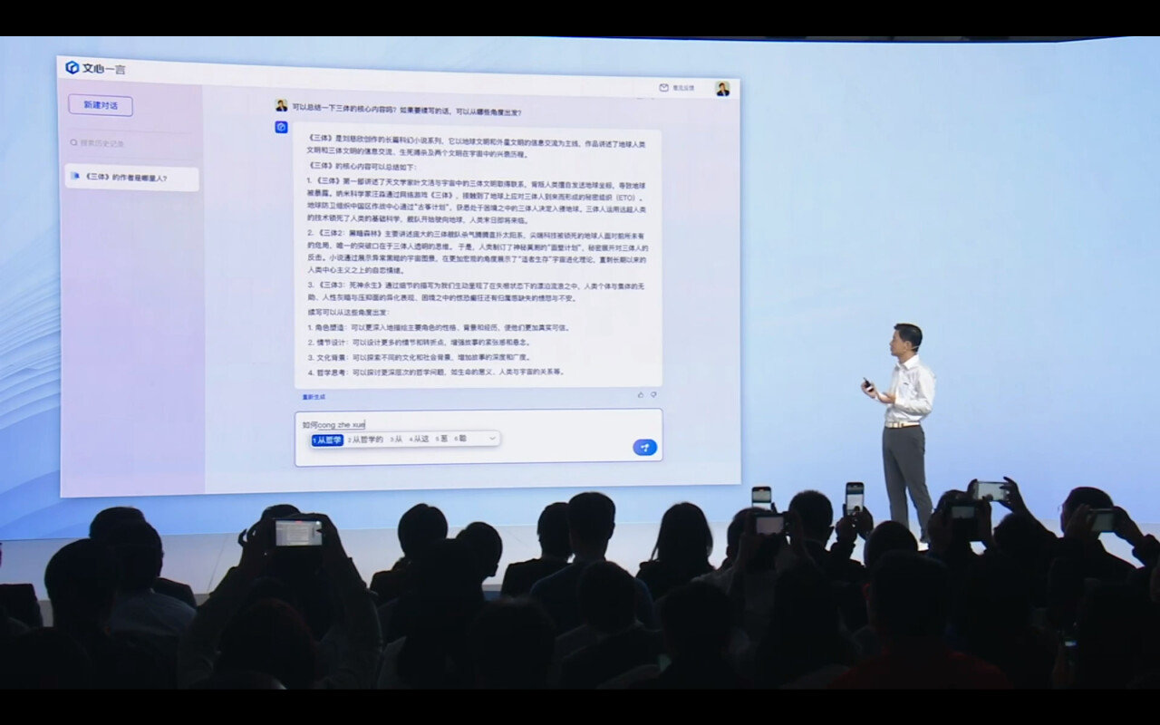
Task: Click chat icon on 《三体》 history item
Action: 74,177
